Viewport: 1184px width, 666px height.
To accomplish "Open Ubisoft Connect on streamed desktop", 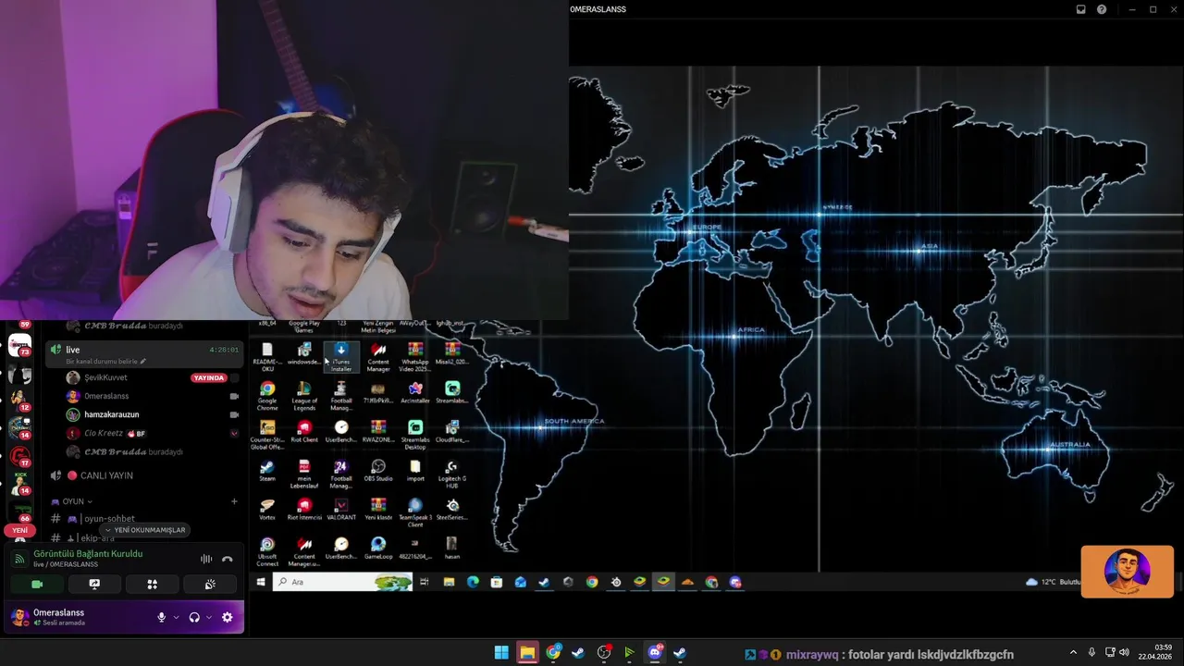I will point(267,550).
